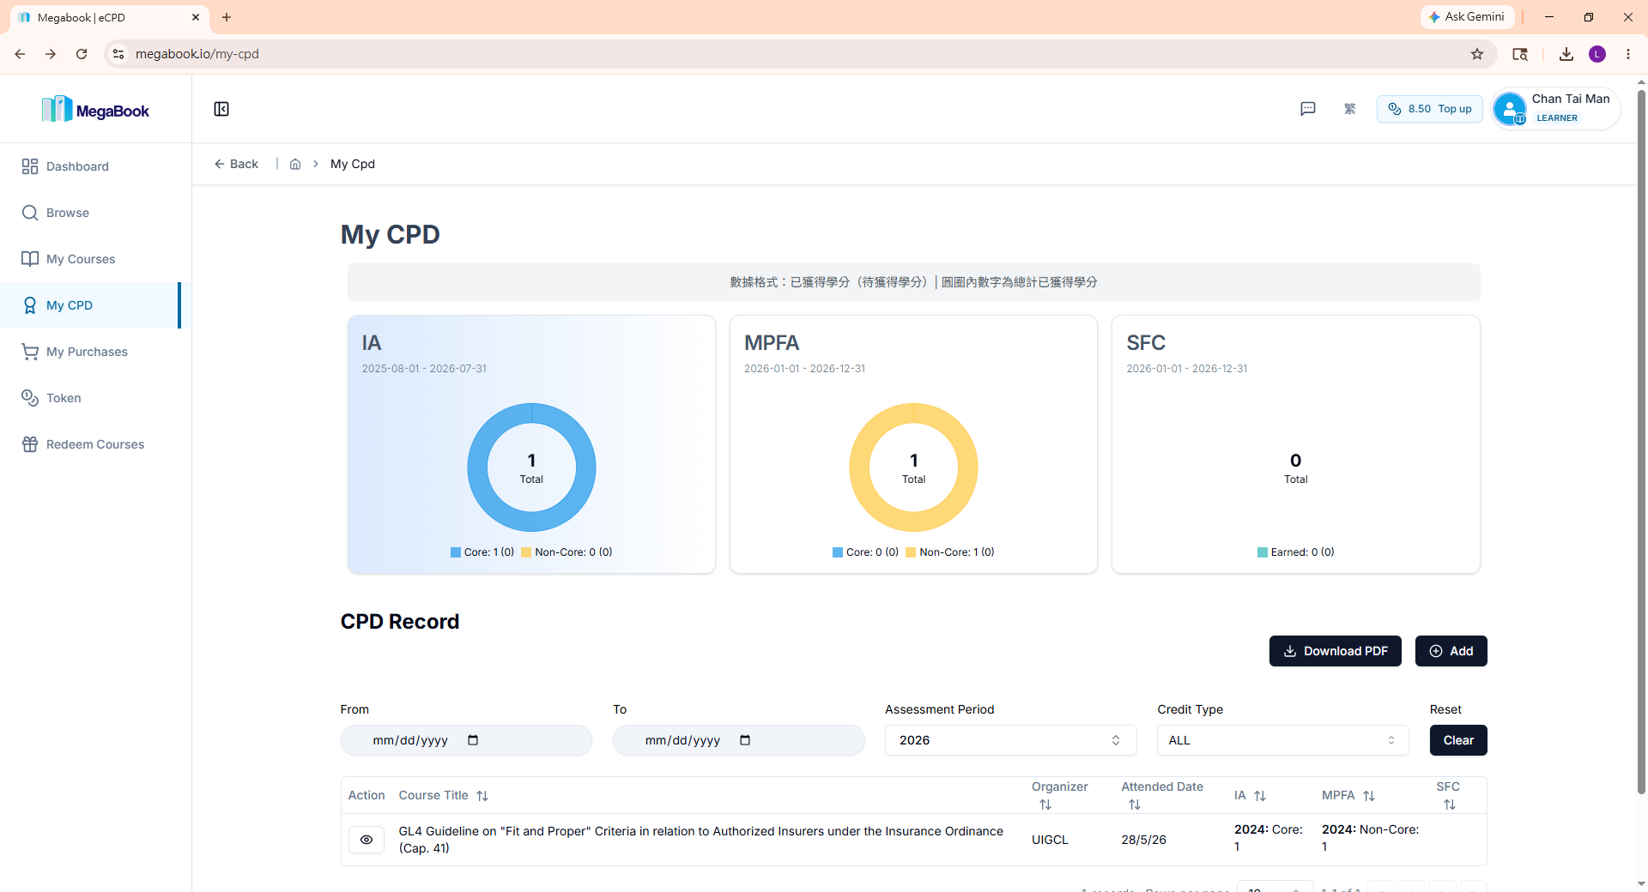The height and width of the screenshot is (892, 1648).
Task: Open the Dashboard menu item
Action: 77,166
